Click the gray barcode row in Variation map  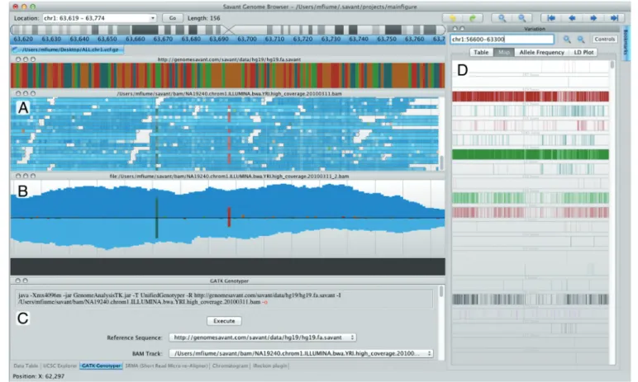(x=531, y=299)
